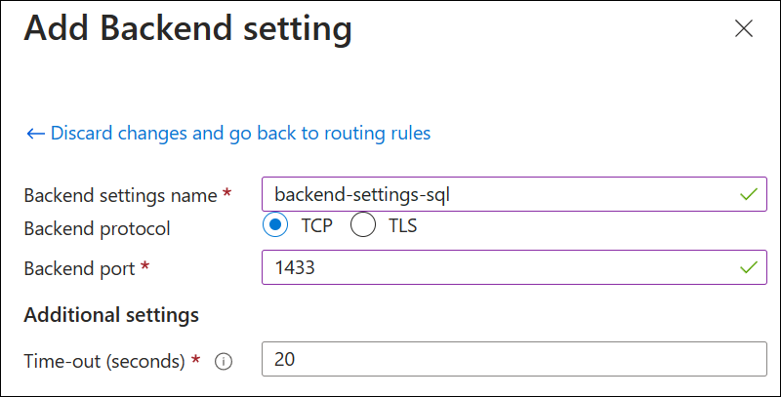Select the TCP backend protocol option
Image resolution: width=781 pixels, height=397 pixels.
(276, 226)
